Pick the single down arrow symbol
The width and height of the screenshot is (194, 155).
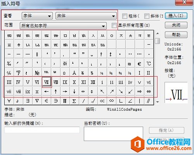(74, 91)
